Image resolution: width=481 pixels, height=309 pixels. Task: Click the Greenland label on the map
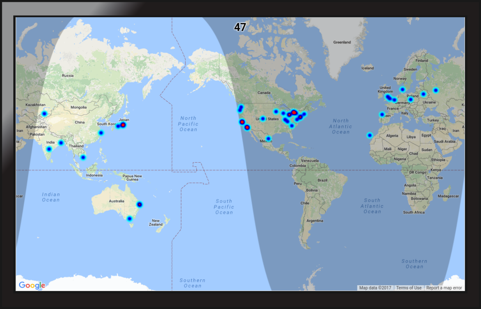point(342,42)
